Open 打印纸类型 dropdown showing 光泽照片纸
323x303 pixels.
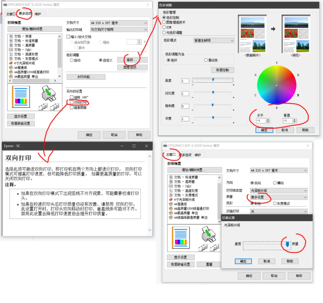(x=279, y=190)
